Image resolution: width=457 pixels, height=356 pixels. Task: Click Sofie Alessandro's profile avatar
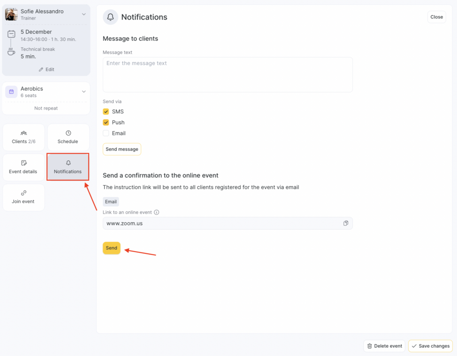[x=11, y=14]
